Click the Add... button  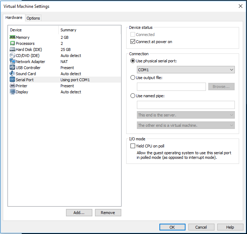[79, 213]
